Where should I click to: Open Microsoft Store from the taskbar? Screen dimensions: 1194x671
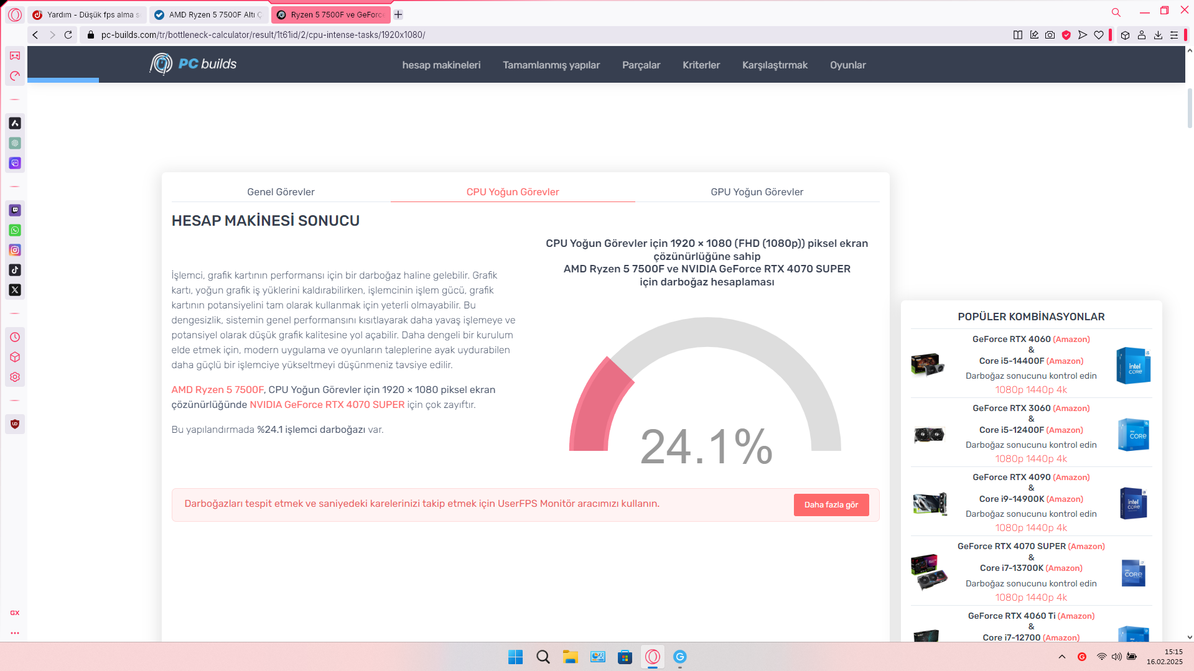pyautogui.click(x=625, y=657)
